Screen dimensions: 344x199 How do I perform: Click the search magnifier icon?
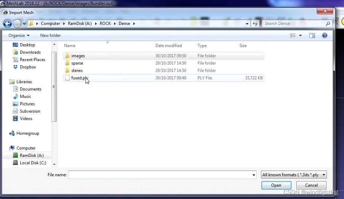point(328,24)
